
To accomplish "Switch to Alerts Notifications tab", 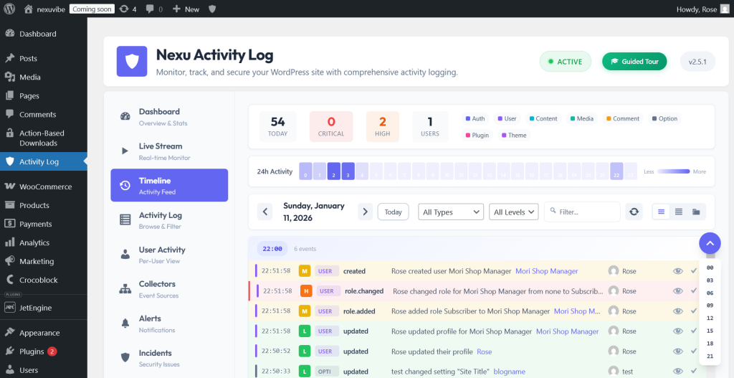I will [x=169, y=323].
